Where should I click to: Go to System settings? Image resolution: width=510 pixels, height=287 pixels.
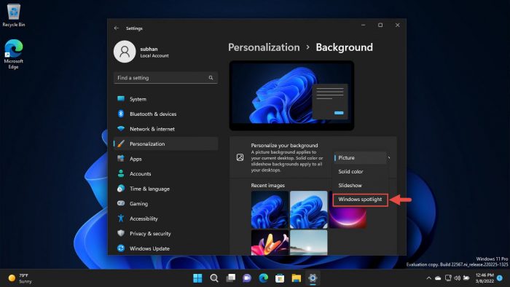(166, 99)
